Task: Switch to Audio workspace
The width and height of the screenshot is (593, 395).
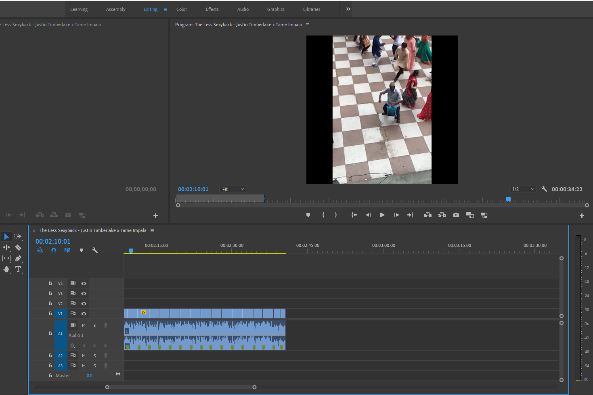Action: (x=243, y=9)
